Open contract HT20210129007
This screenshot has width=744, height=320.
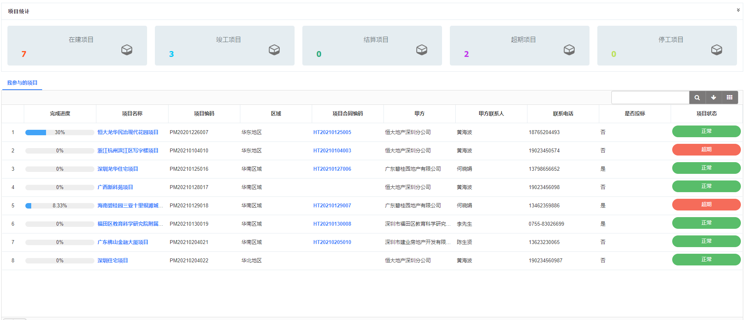point(332,205)
